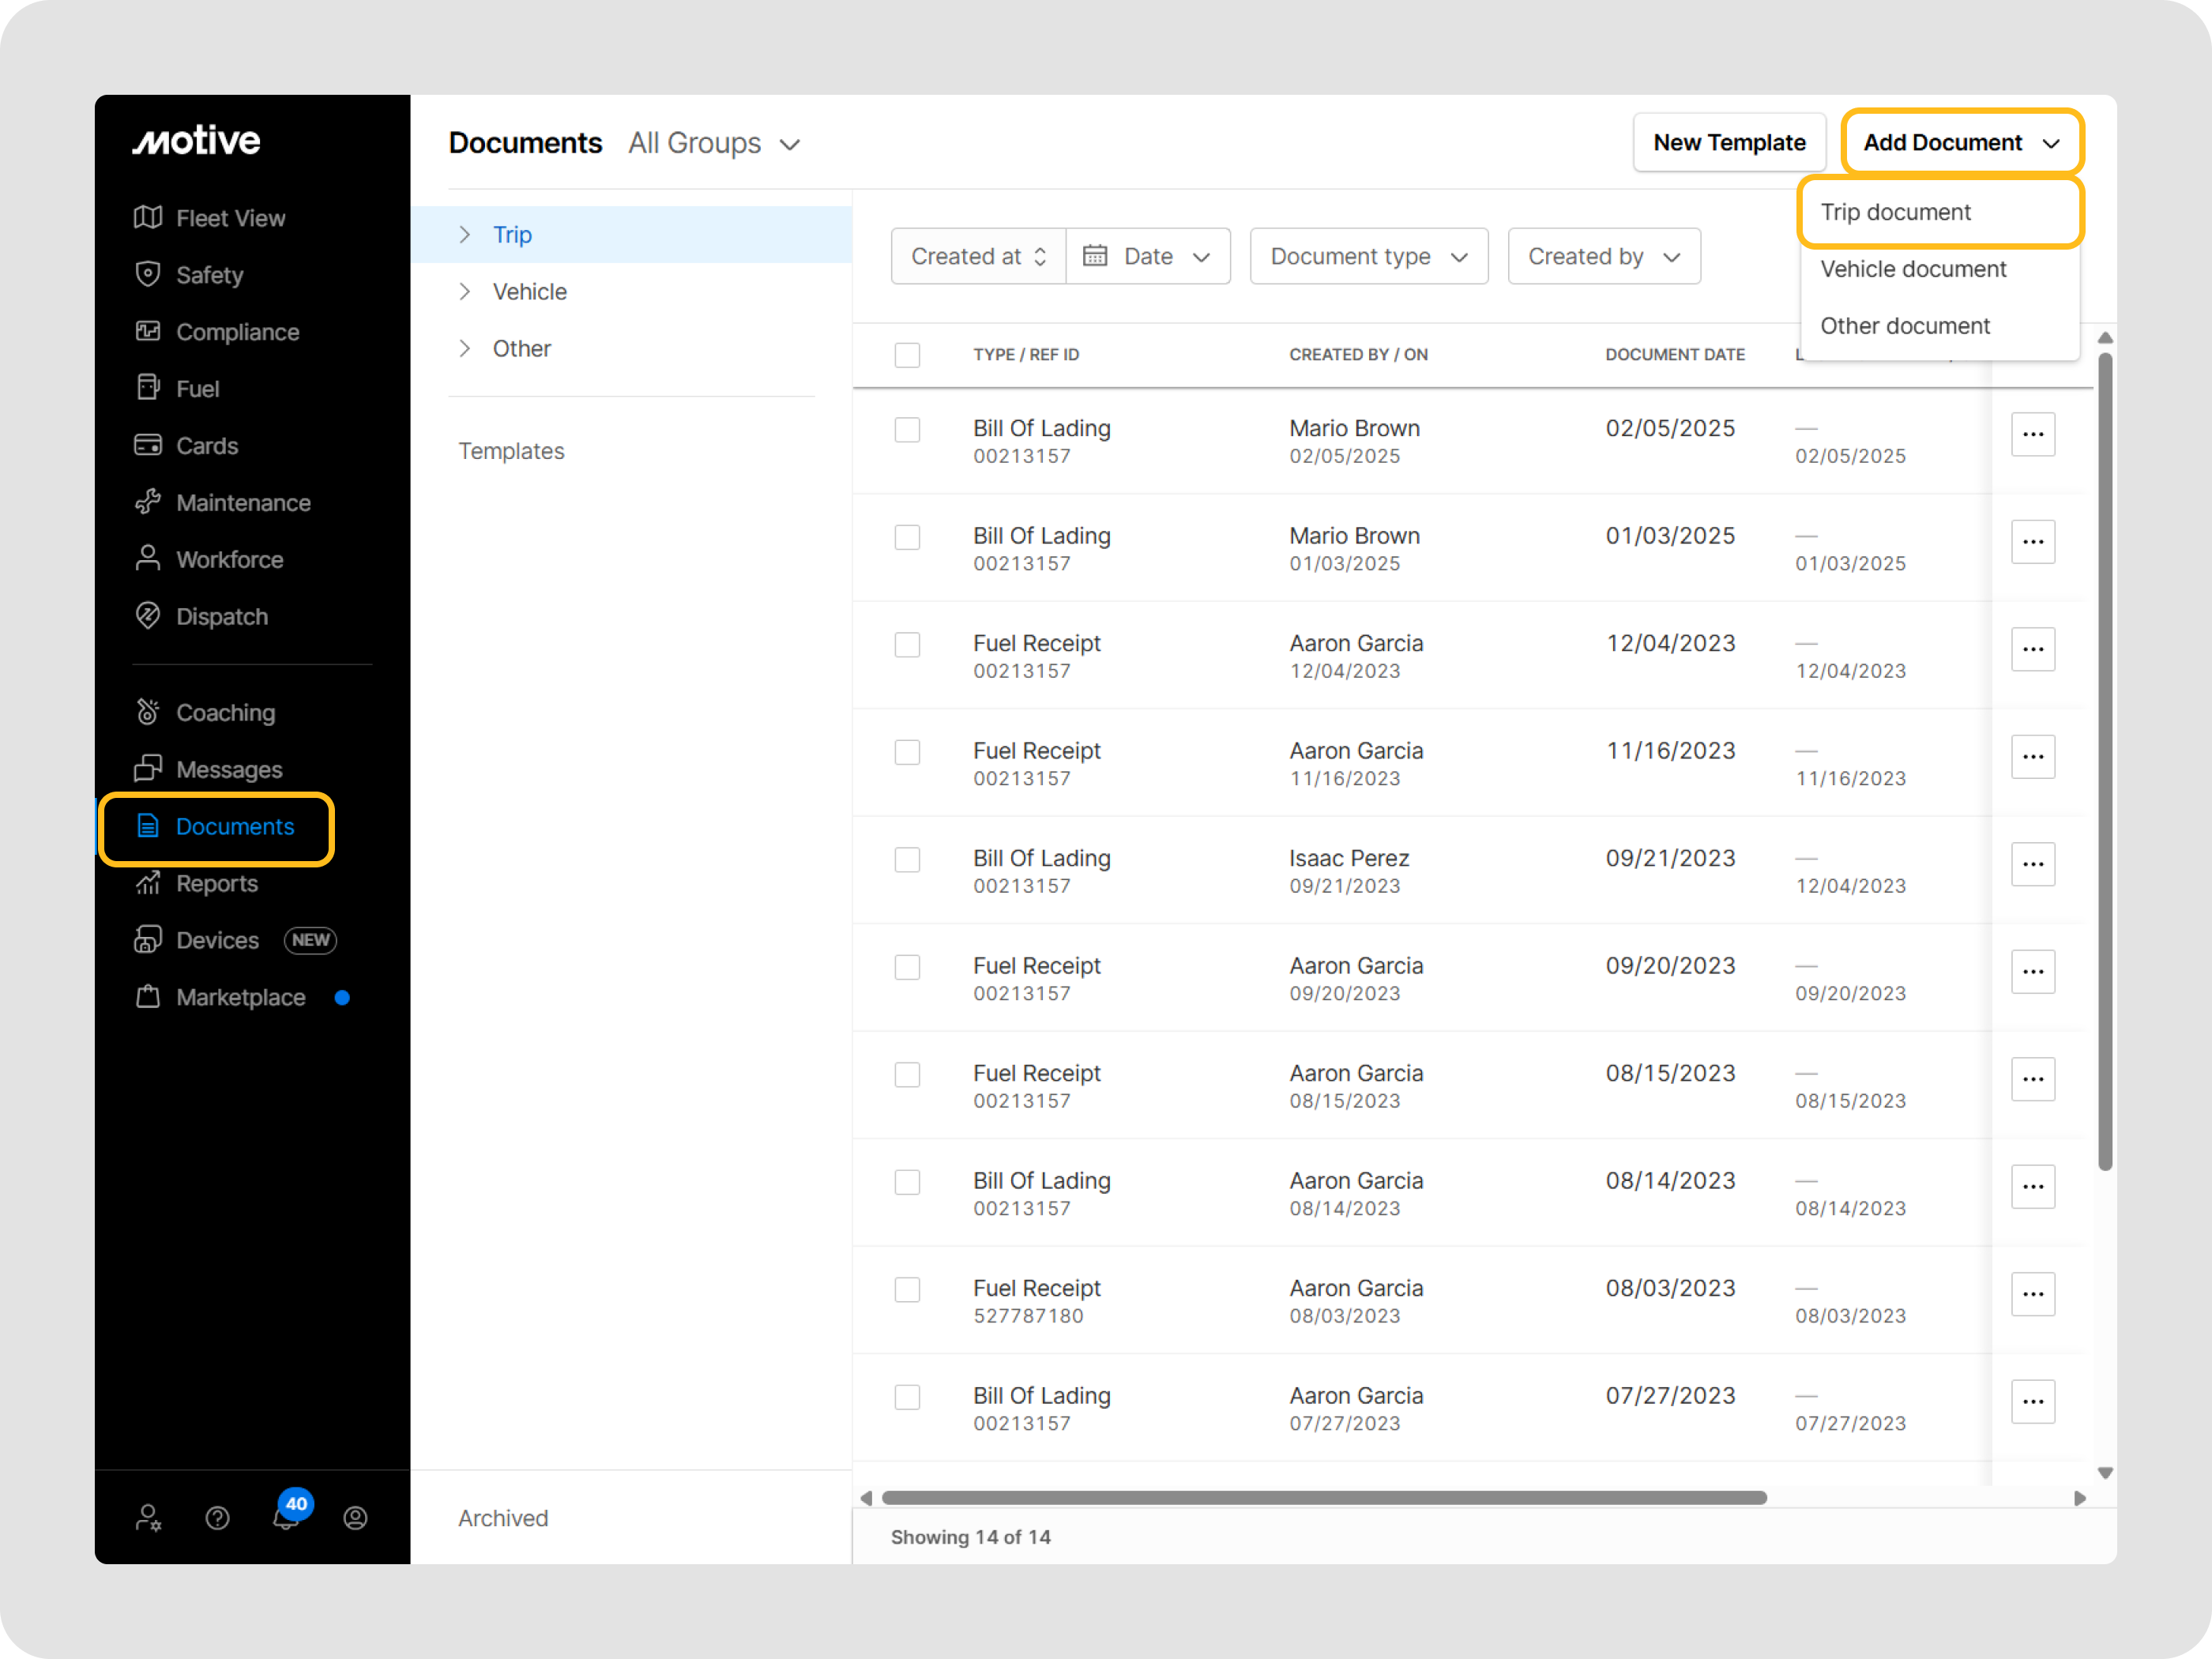Image resolution: width=2212 pixels, height=1659 pixels.
Task: Select the Dispatch sidebar icon
Action: 148,616
